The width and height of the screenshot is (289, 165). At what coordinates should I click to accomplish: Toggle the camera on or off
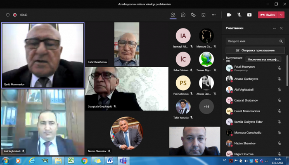[229, 15]
